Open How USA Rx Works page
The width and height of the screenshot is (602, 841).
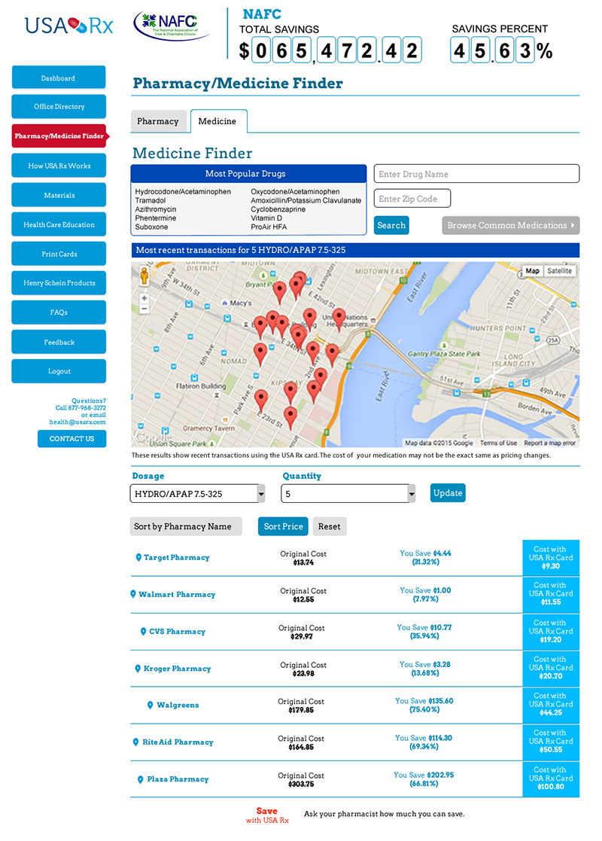[x=59, y=166]
